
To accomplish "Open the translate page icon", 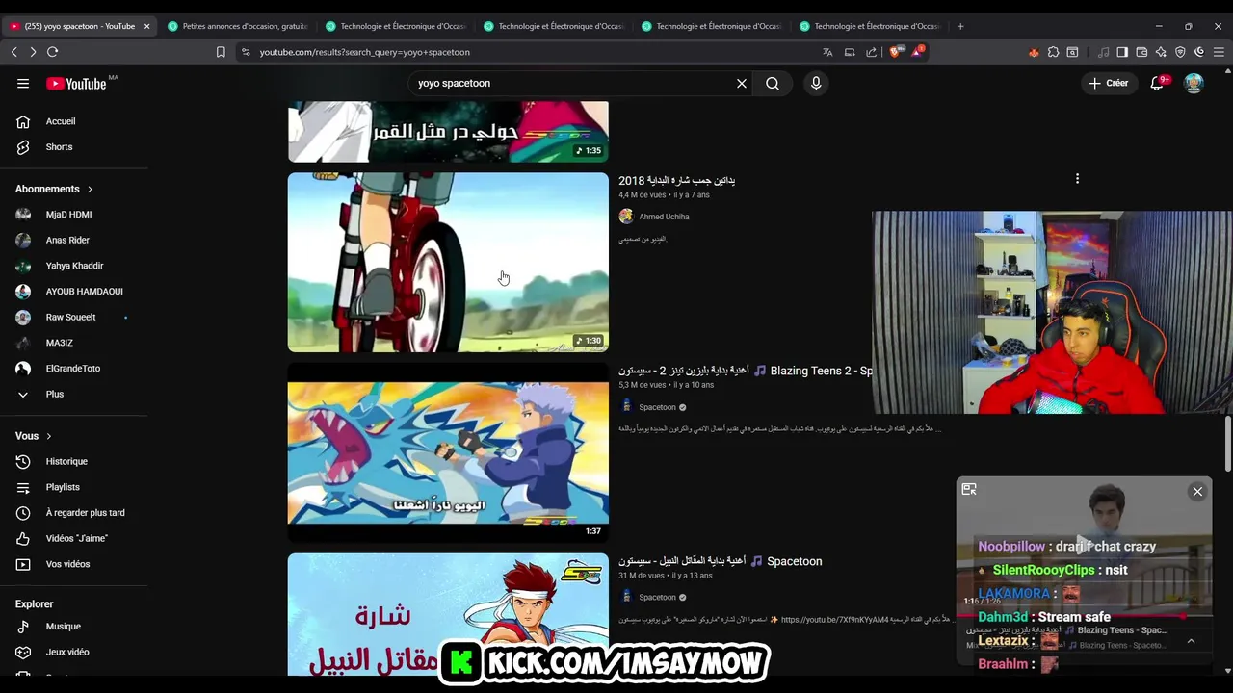I will click(827, 52).
